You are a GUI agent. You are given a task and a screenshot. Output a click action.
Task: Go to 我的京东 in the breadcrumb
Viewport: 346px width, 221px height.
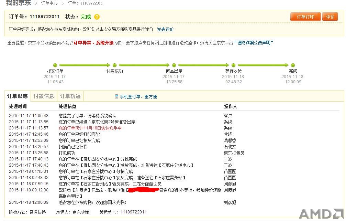pyautogui.click(x=19, y=3)
